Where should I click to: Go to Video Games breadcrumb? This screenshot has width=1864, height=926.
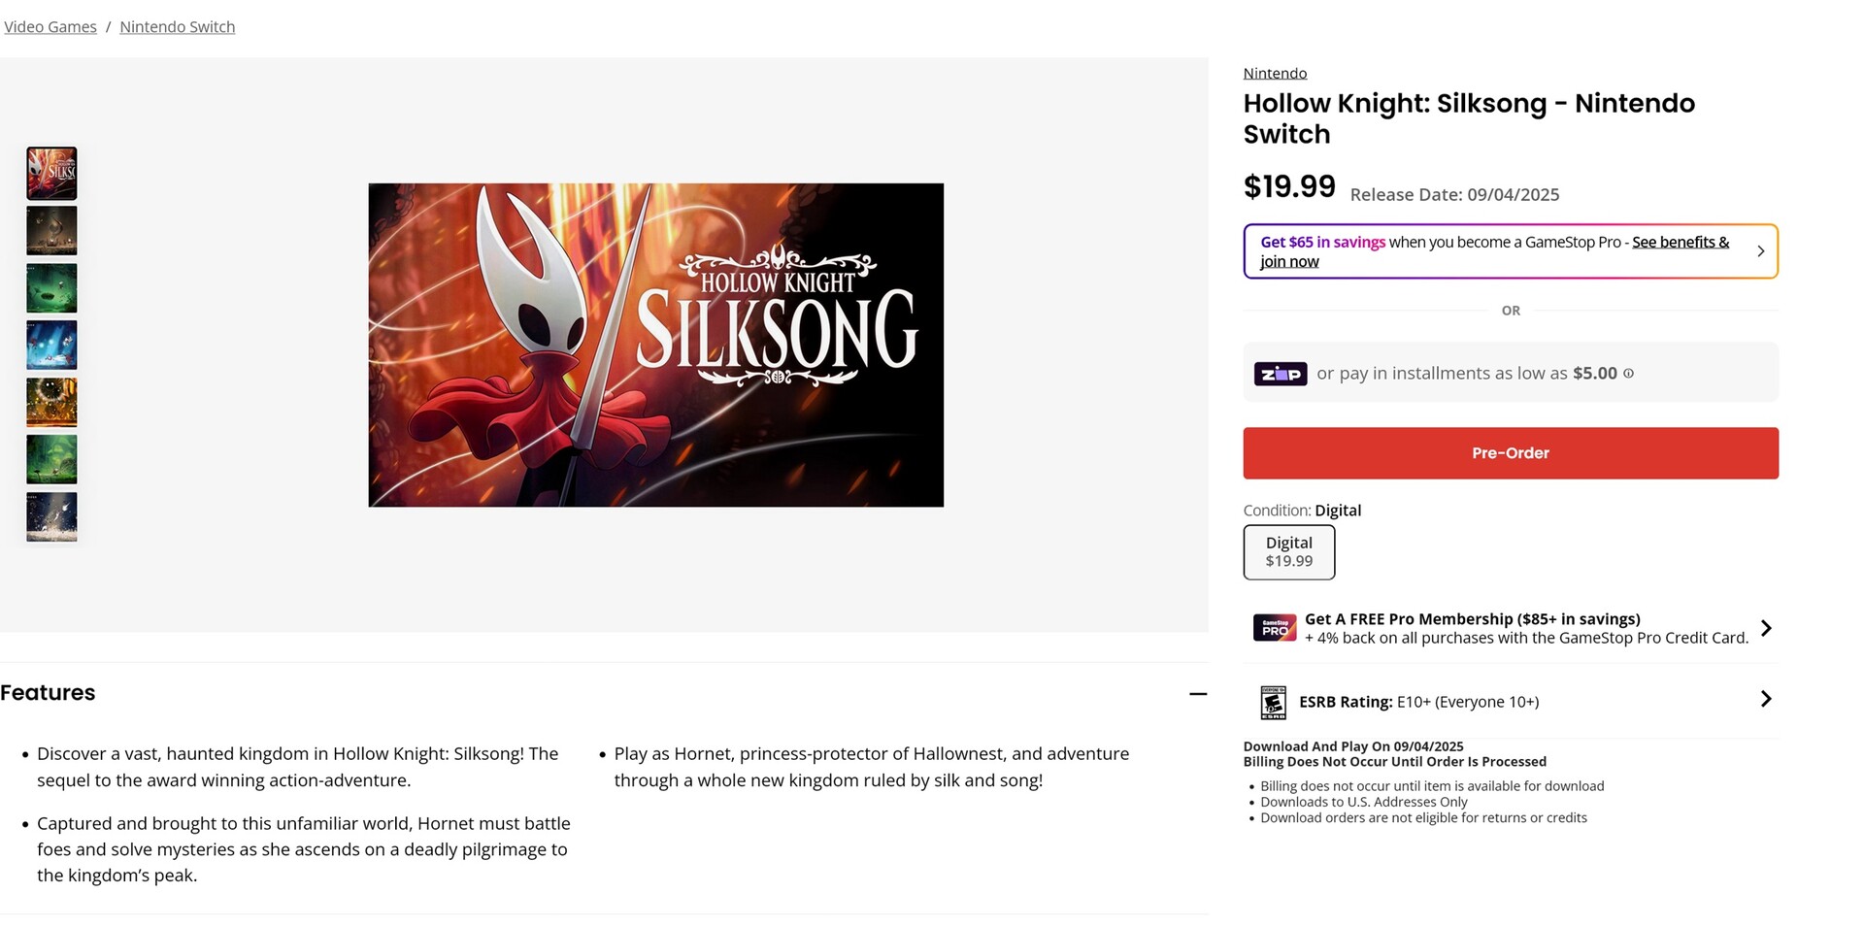pyautogui.click(x=50, y=27)
